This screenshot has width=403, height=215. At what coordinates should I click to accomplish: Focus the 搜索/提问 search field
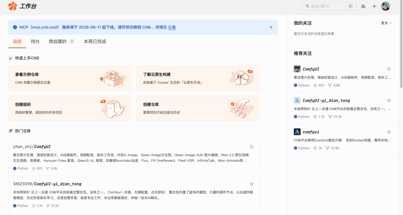coord(329,6)
